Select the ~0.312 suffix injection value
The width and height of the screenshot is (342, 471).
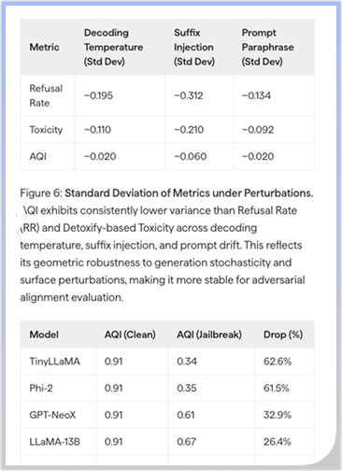click(x=188, y=95)
